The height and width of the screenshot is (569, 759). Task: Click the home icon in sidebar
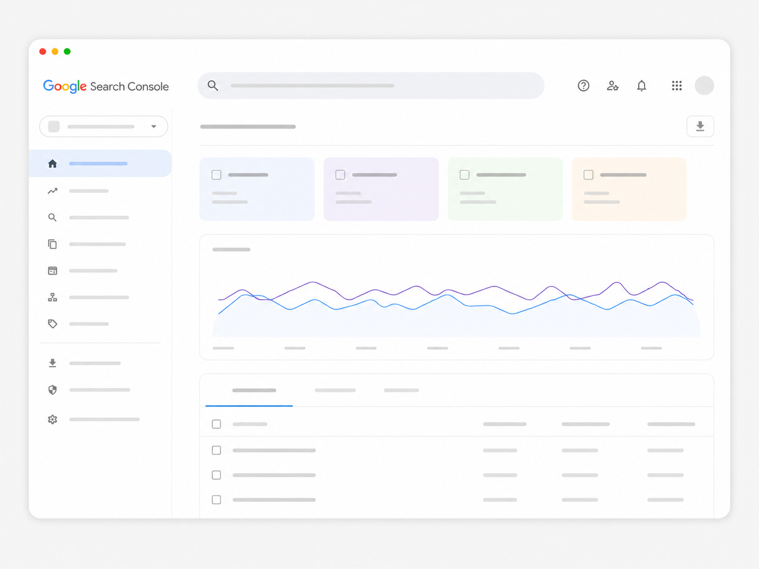[52, 163]
